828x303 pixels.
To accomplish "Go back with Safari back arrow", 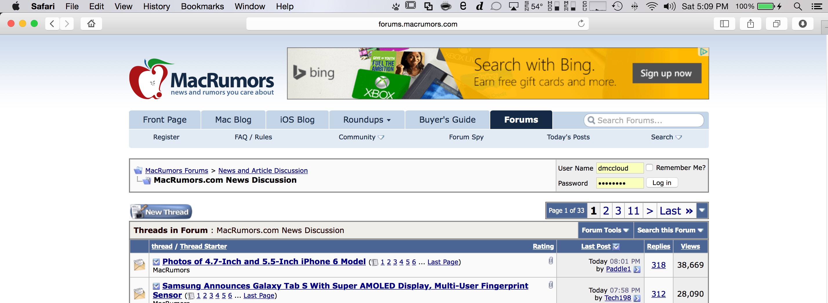I will pyautogui.click(x=52, y=24).
